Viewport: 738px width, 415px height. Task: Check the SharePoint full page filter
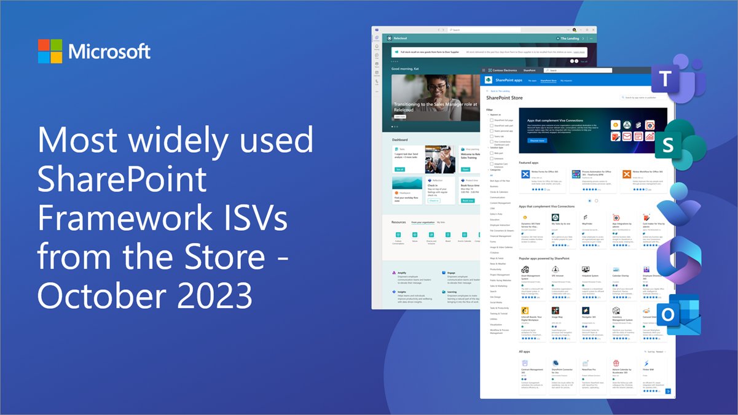click(x=491, y=120)
